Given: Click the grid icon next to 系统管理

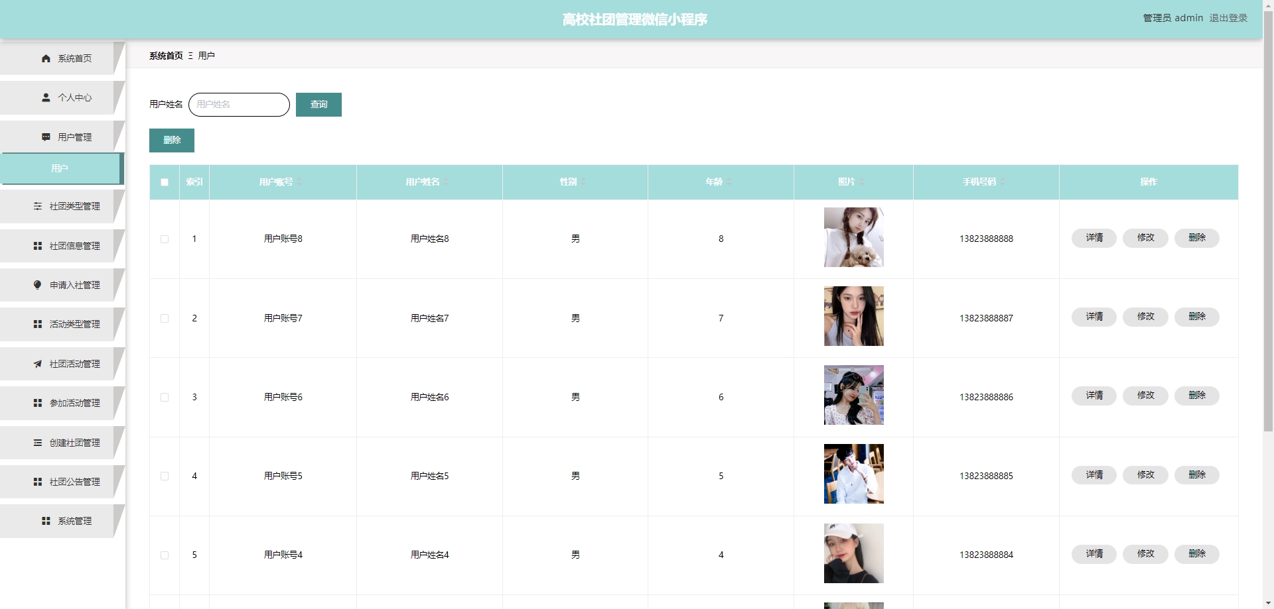Looking at the screenshot, I should point(46,521).
